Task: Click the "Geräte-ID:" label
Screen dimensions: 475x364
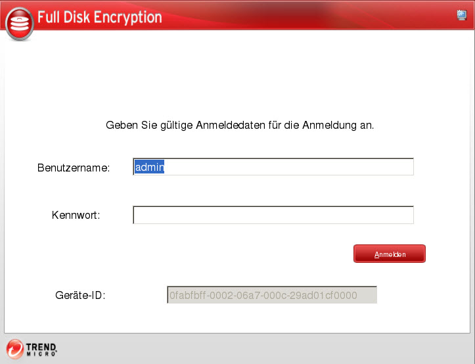Action: point(80,295)
